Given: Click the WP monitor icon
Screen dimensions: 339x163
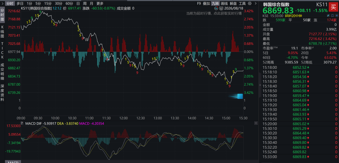Looking at the screenshot, I should tap(221, 8).
